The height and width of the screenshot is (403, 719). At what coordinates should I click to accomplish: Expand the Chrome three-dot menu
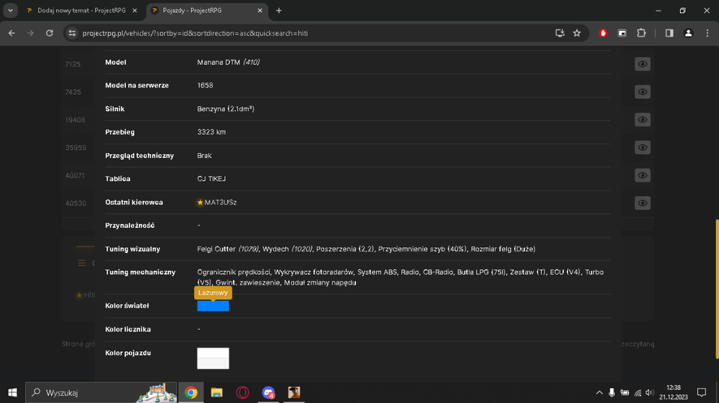(707, 33)
